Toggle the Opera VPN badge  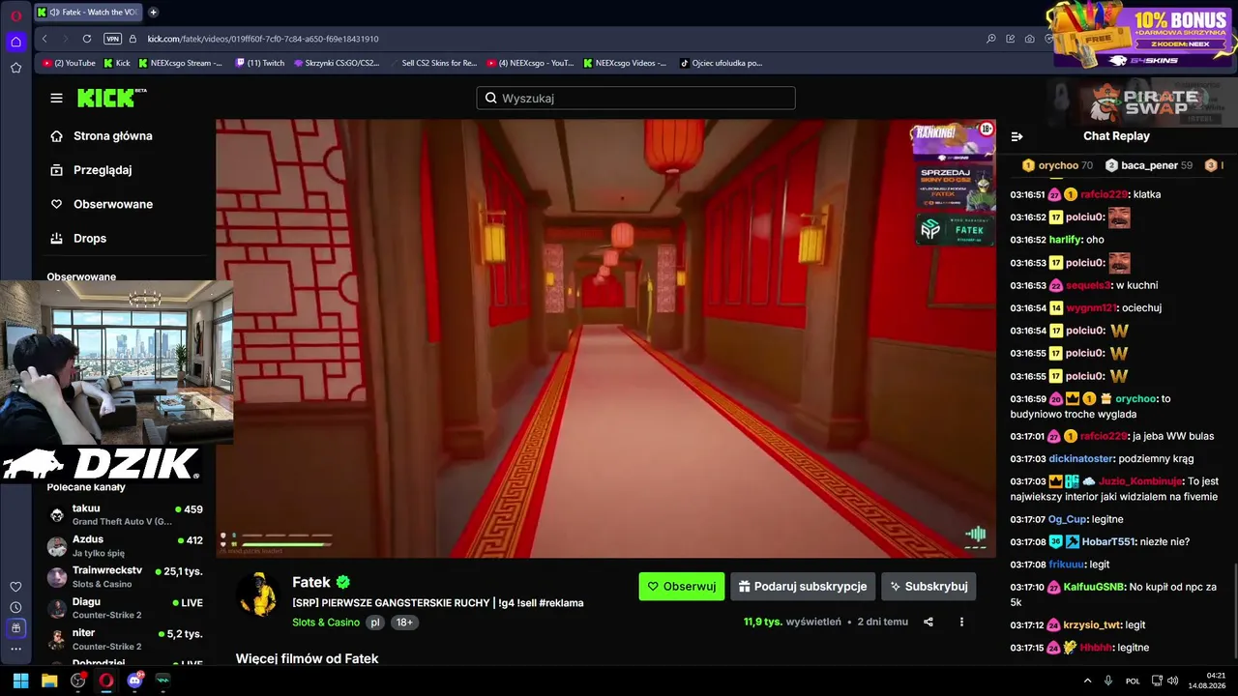click(x=112, y=39)
